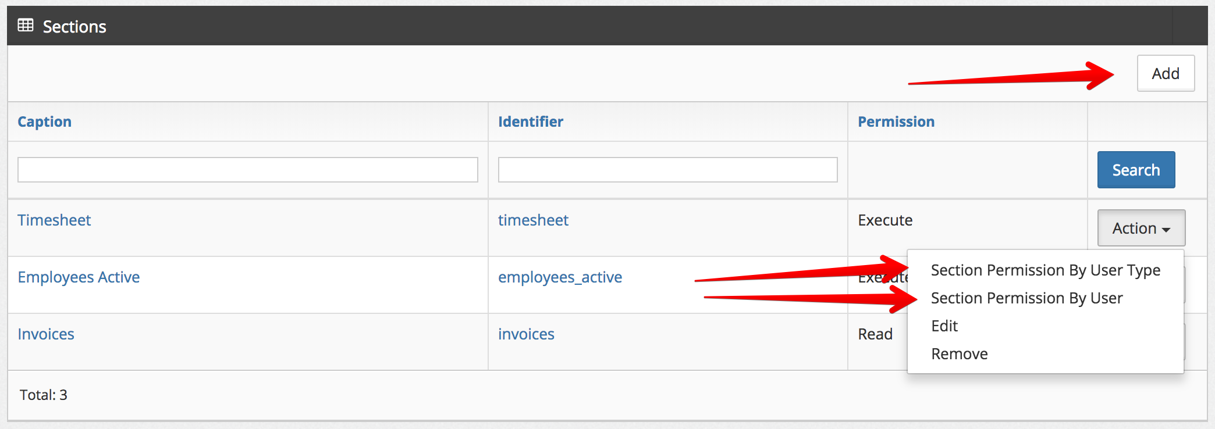Image resolution: width=1215 pixels, height=429 pixels.
Task: Sort by the Permission column header
Action: tap(896, 121)
